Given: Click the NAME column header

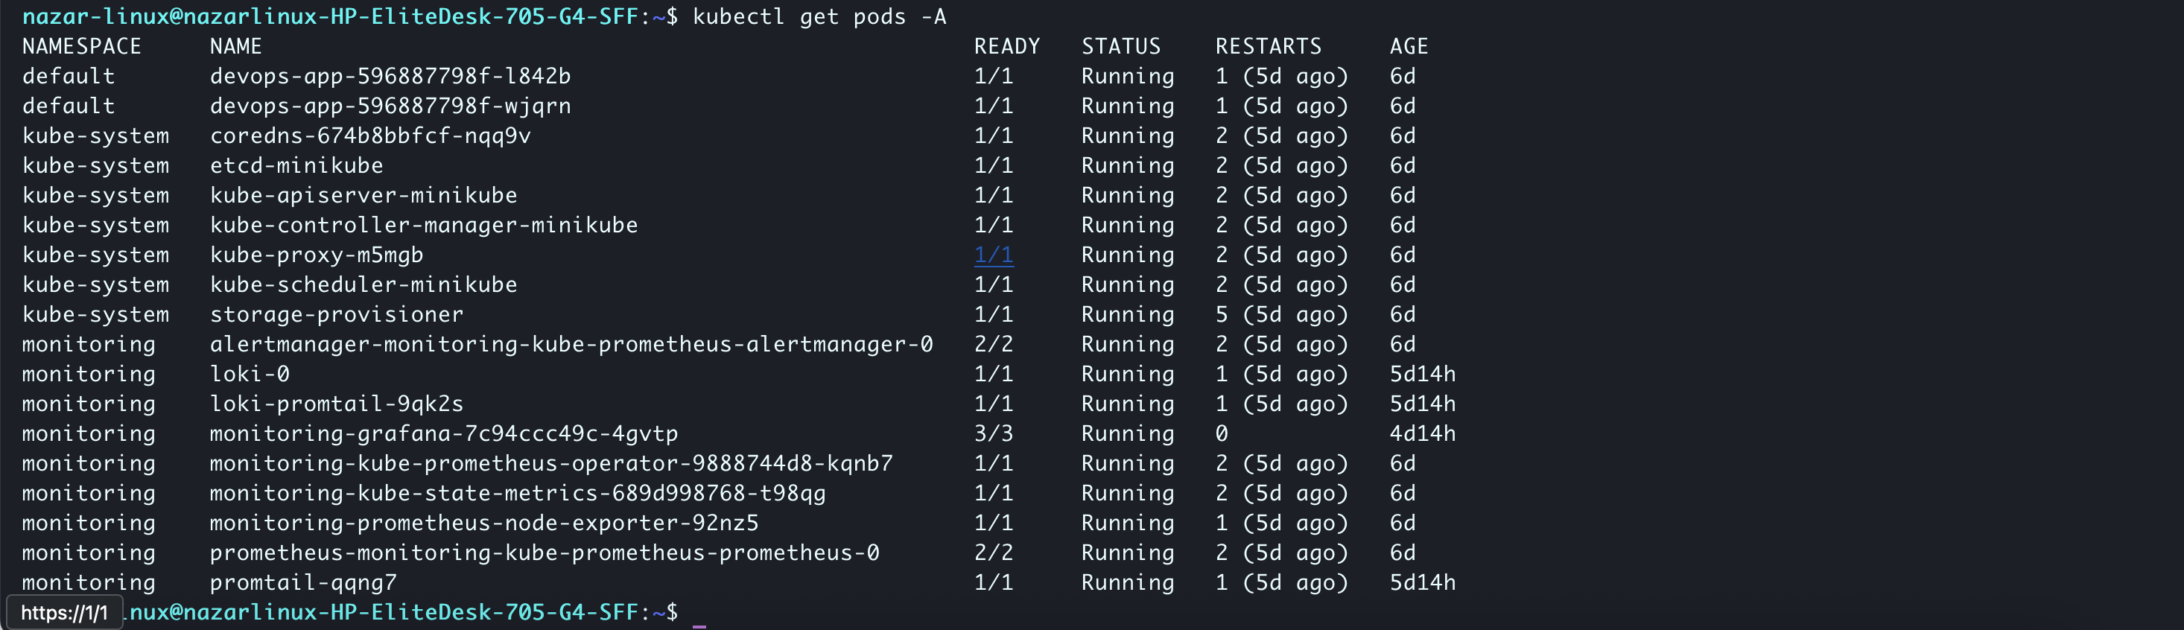Looking at the screenshot, I should (x=235, y=47).
